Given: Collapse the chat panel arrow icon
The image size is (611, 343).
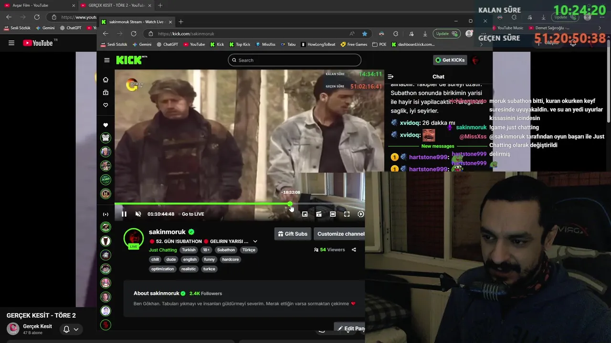Looking at the screenshot, I should point(390,77).
